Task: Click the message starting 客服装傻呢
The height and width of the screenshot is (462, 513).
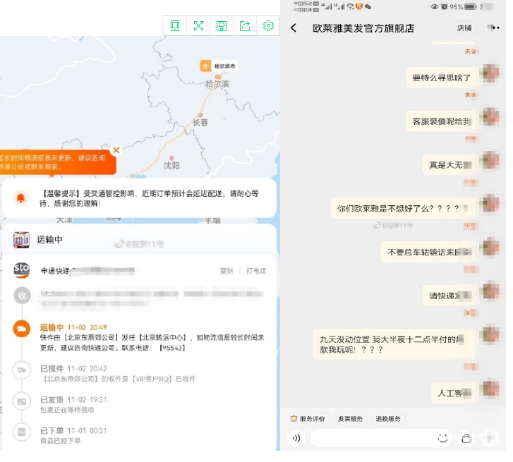Action: pos(441,121)
